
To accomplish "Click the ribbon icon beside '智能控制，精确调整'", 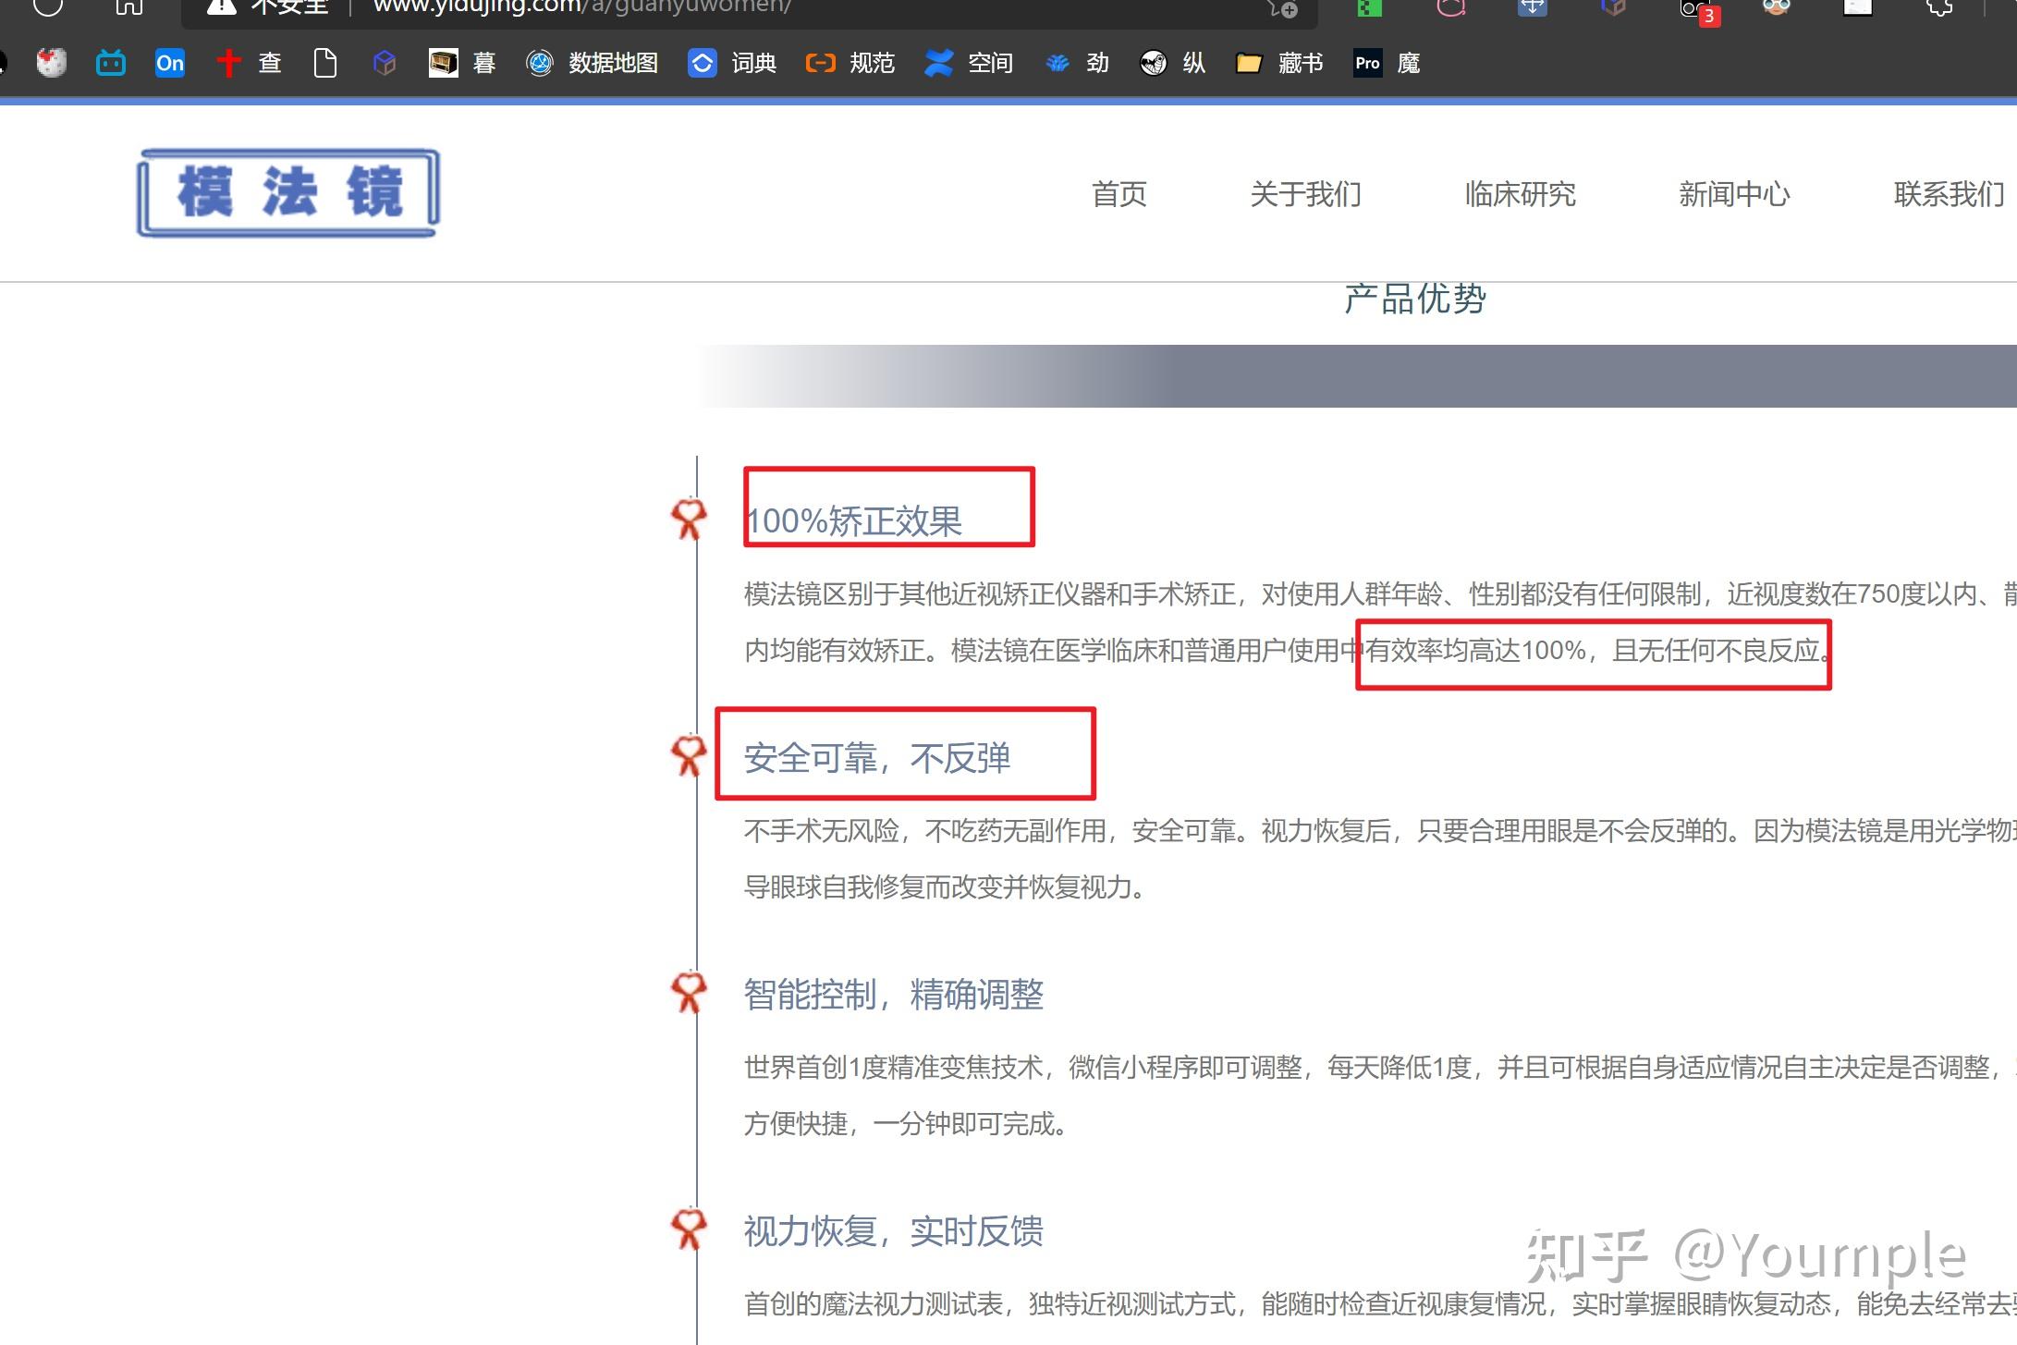I will pyautogui.click(x=689, y=992).
